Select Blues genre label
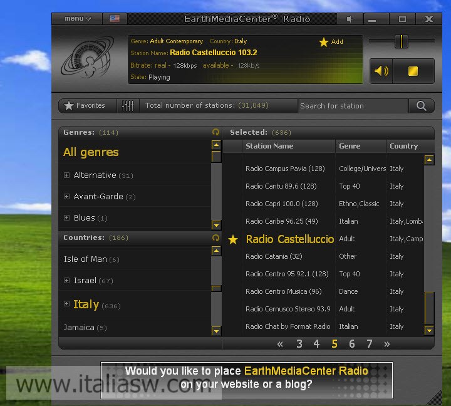Screen dimensions: 451x406 [84, 218]
